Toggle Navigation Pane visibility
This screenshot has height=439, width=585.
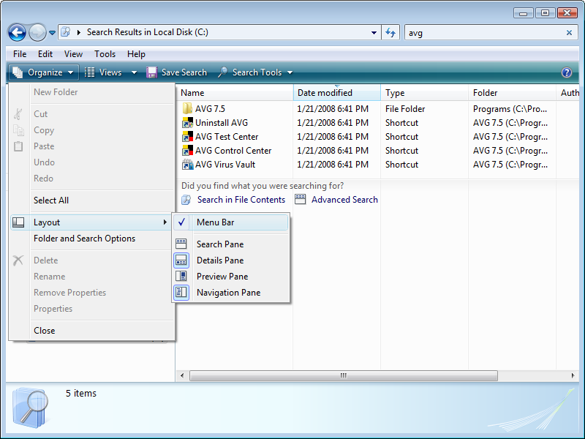click(230, 292)
